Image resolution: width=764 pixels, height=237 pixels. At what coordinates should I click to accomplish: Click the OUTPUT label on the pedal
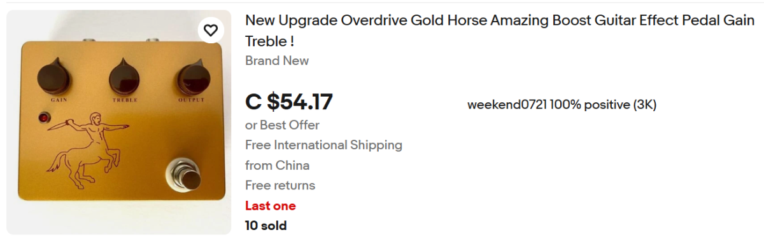pyautogui.click(x=191, y=100)
